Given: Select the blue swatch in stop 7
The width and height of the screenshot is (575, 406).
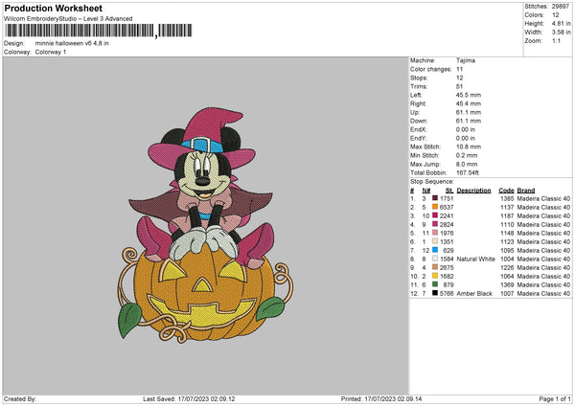Looking at the screenshot, I should 436,250.
